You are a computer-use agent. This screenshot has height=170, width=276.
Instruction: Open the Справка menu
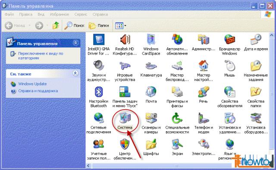click(100, 14)
